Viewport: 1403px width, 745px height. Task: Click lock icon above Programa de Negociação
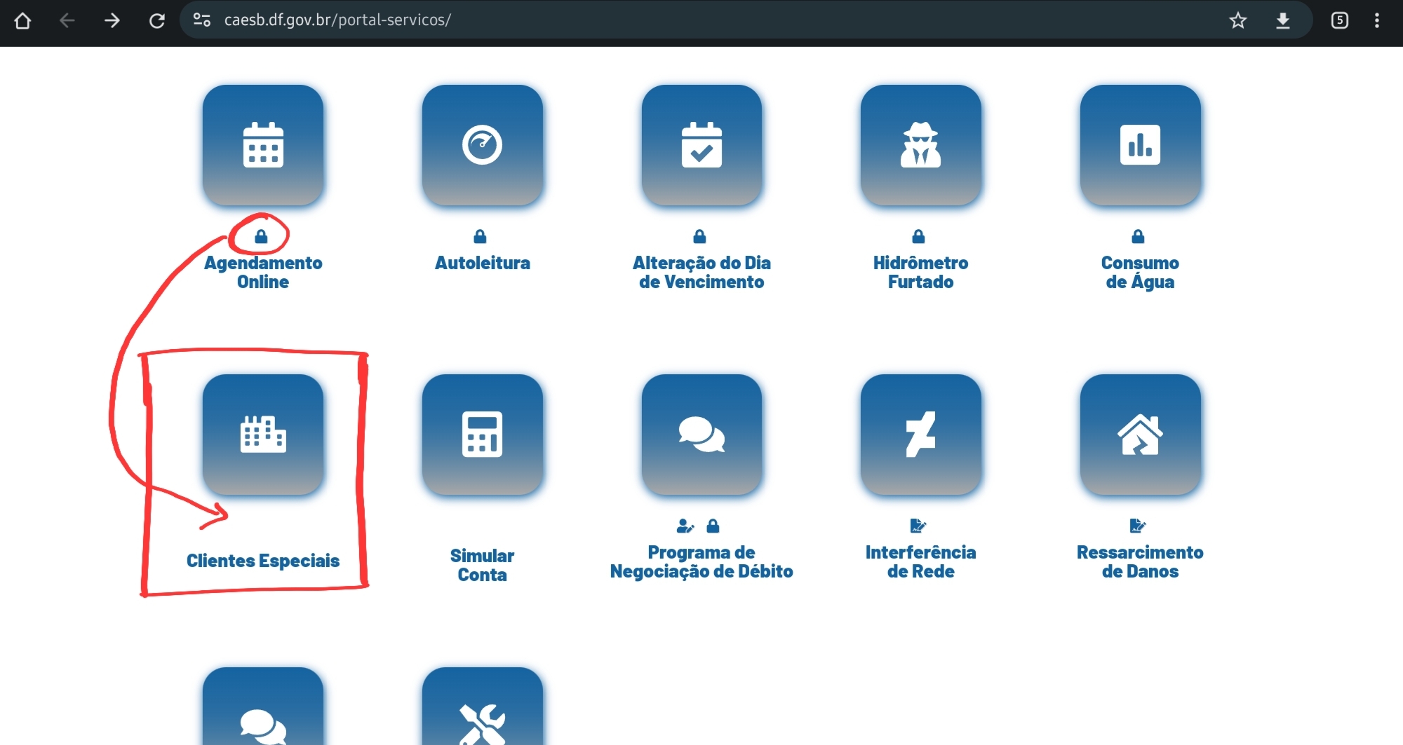713,526
